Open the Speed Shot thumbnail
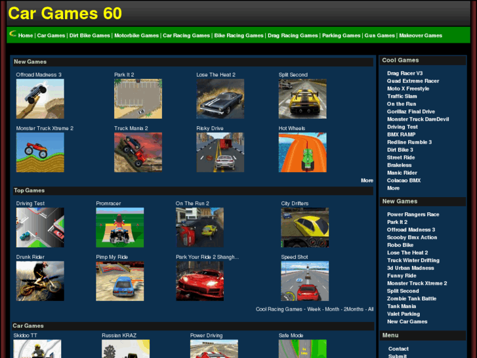 (x=305, y=281)
